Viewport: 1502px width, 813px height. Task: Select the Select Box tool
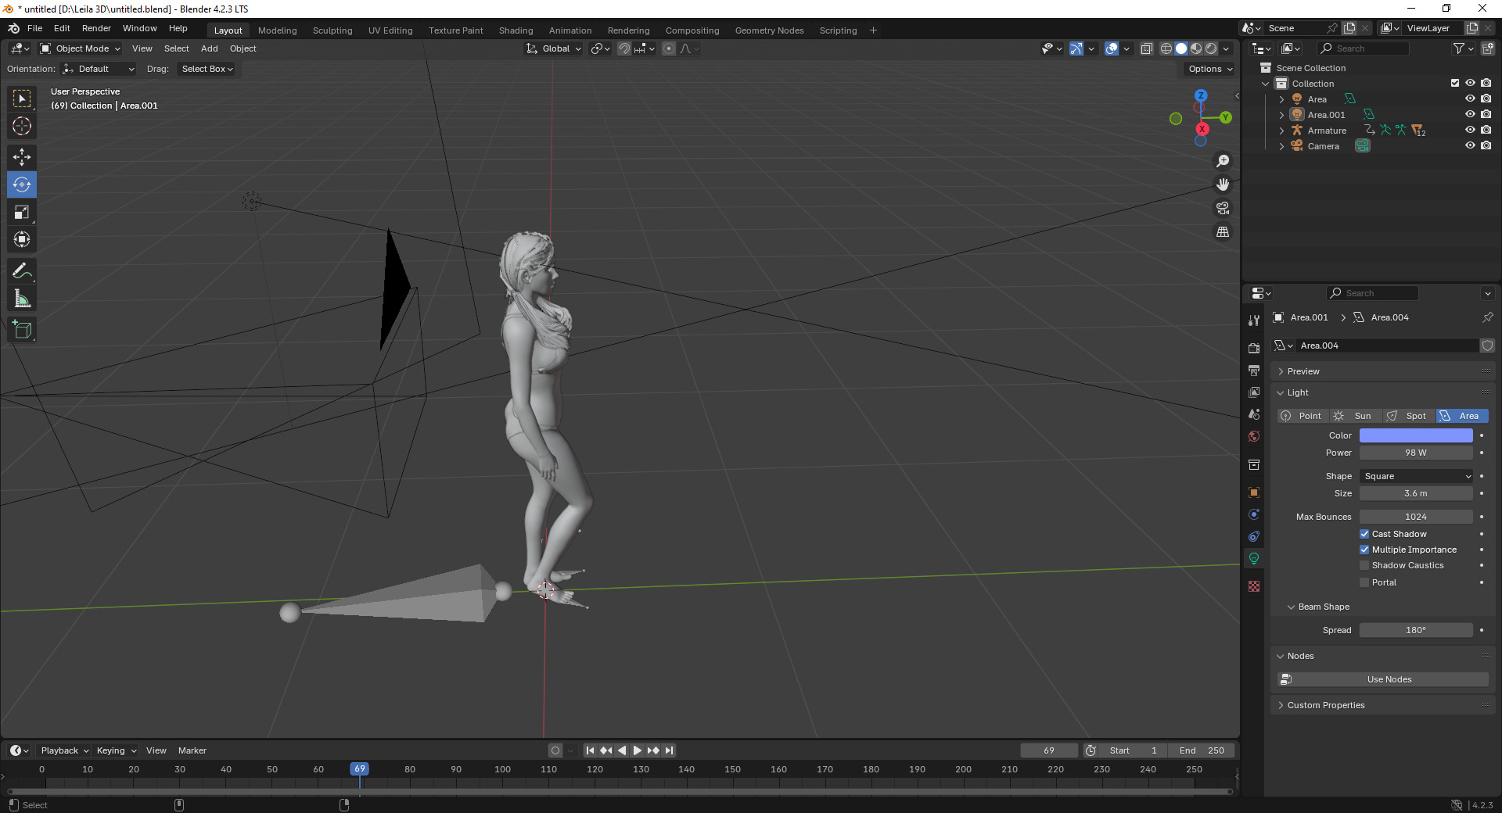[x=22, y=98]
